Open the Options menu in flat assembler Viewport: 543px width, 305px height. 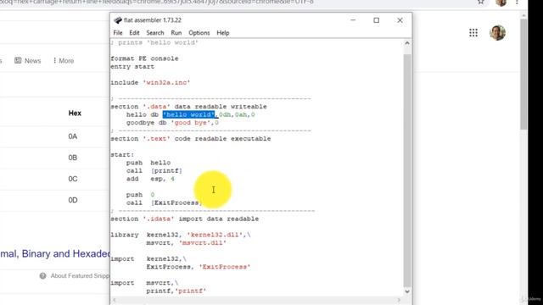(199, 33)
